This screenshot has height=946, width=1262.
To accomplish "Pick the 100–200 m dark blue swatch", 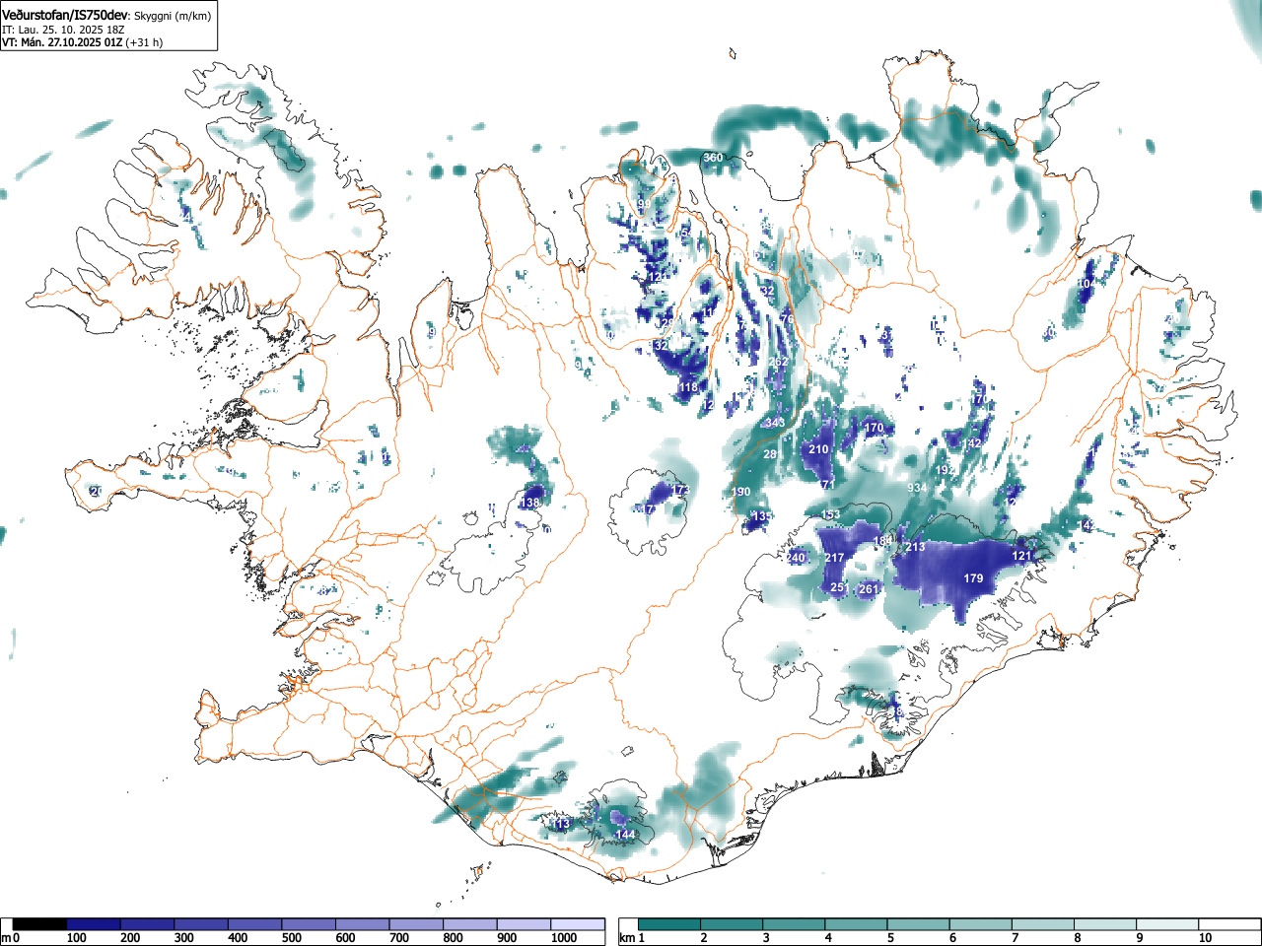I will [x=94, y=924].
